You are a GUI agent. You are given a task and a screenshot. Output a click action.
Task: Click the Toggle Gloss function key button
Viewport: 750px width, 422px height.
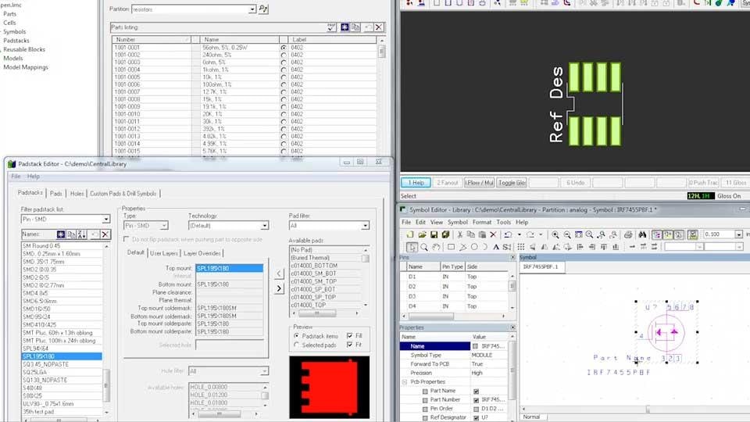(512, 183)
